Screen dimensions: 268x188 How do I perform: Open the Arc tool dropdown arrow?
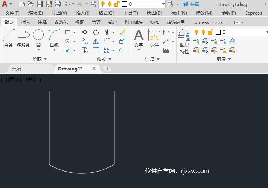click(x=54, y=50)
